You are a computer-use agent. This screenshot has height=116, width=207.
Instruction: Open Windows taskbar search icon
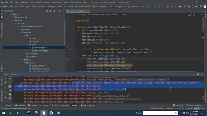point(11,113)
